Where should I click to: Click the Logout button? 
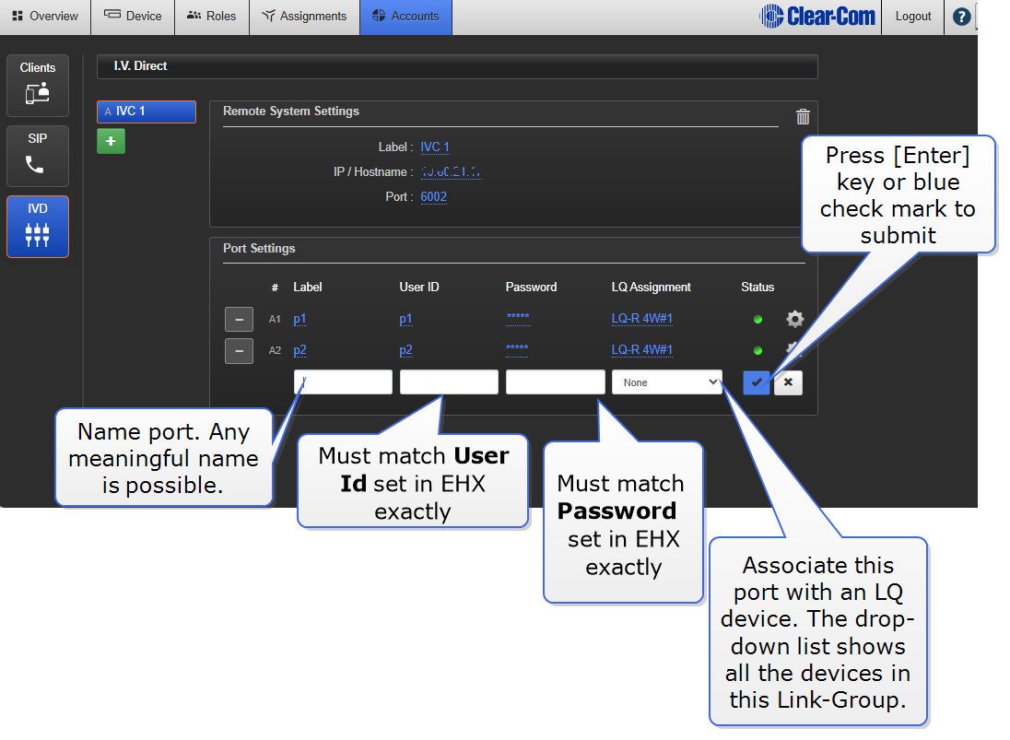pos(912,16)
